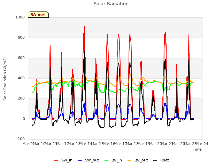
Task: Click the Mar 24 x-axis tick label
Action: click(202, 144)
